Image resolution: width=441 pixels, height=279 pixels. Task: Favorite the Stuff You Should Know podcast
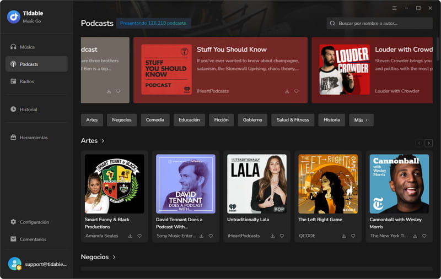pyautogui.click(x=296, y=91)
